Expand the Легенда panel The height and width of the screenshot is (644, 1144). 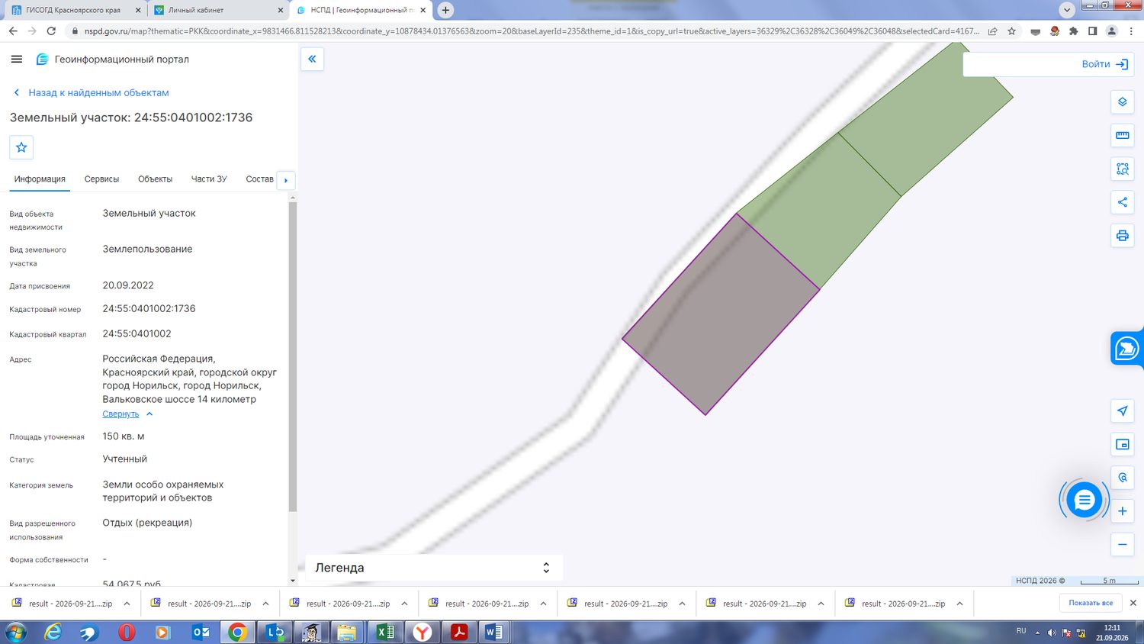point(433,568)
